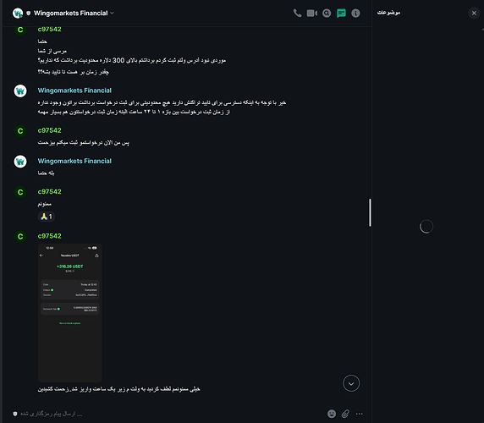The width and height of the screenshot is (484, 423).
Task: Open the emoji picker in composer
Action: pos(332,414)
